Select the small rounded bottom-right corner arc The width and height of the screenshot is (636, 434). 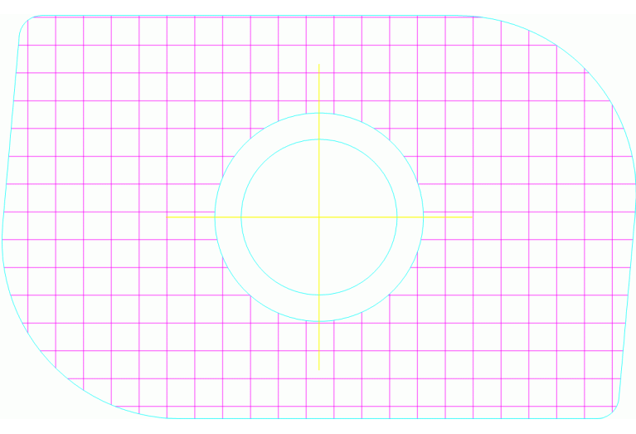(x=614, y=413)
